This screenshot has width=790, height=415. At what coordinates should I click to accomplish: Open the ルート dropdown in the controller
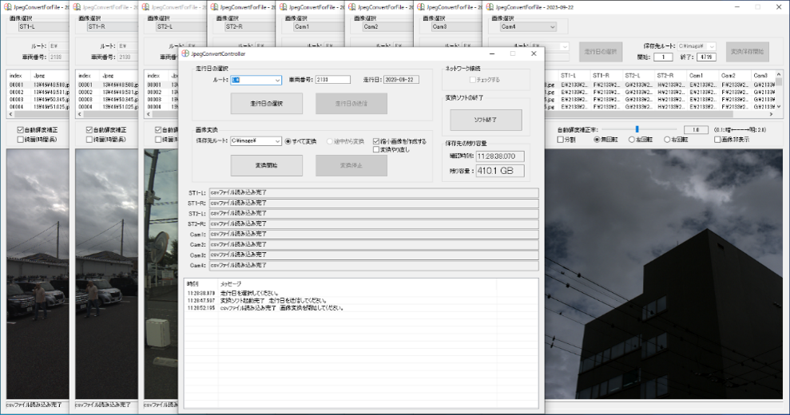point(277,80)
